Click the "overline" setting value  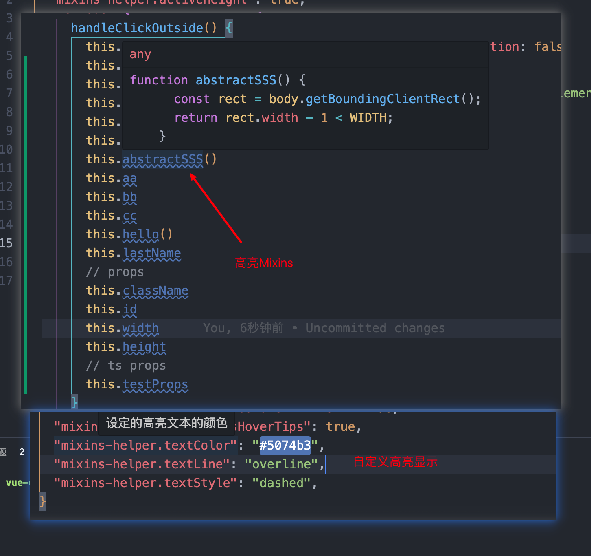(282, 464)
